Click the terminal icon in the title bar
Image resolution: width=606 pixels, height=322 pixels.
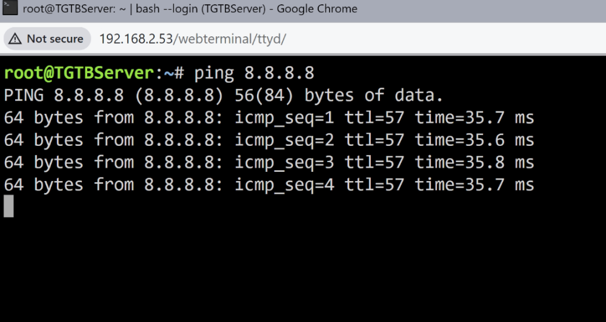tap(10, 8)
